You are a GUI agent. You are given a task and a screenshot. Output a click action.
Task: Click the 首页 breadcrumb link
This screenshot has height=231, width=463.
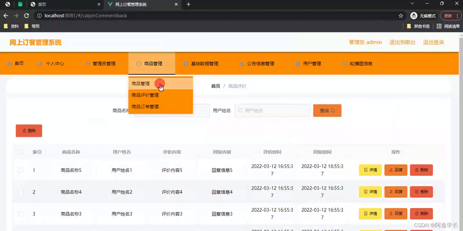pos(215,86)
